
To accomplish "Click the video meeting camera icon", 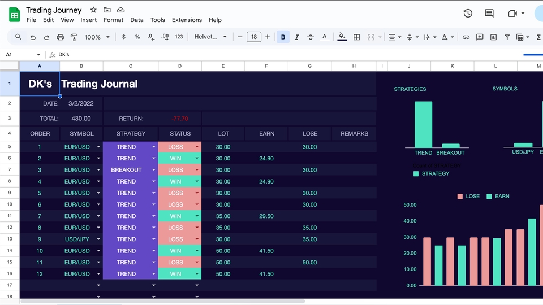I will (x=512, y=13).
